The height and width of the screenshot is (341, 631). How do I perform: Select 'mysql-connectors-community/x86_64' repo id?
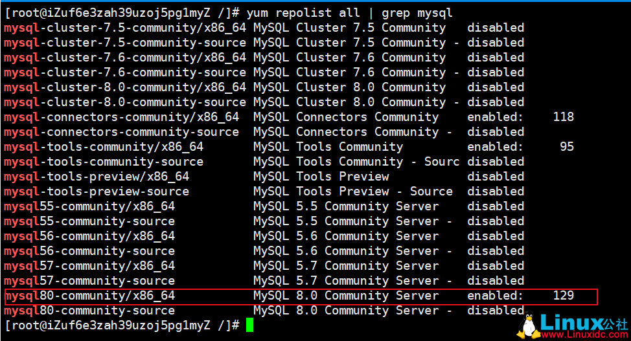point(122,117)
